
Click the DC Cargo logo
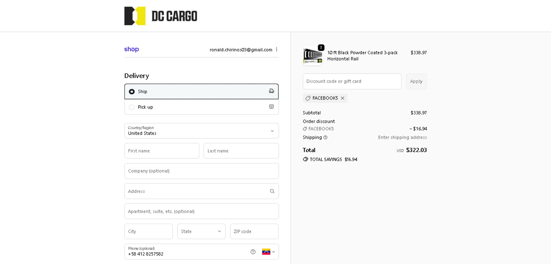161,16
